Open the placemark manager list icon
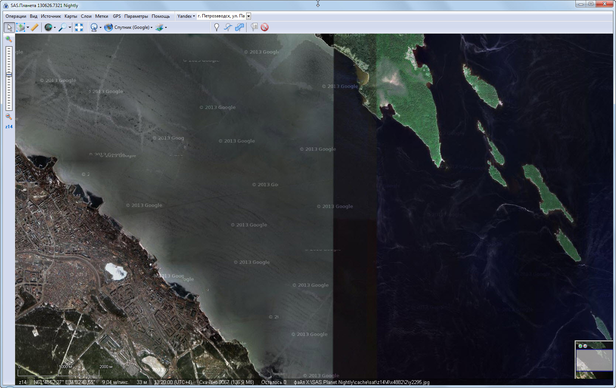 point(254,27)
